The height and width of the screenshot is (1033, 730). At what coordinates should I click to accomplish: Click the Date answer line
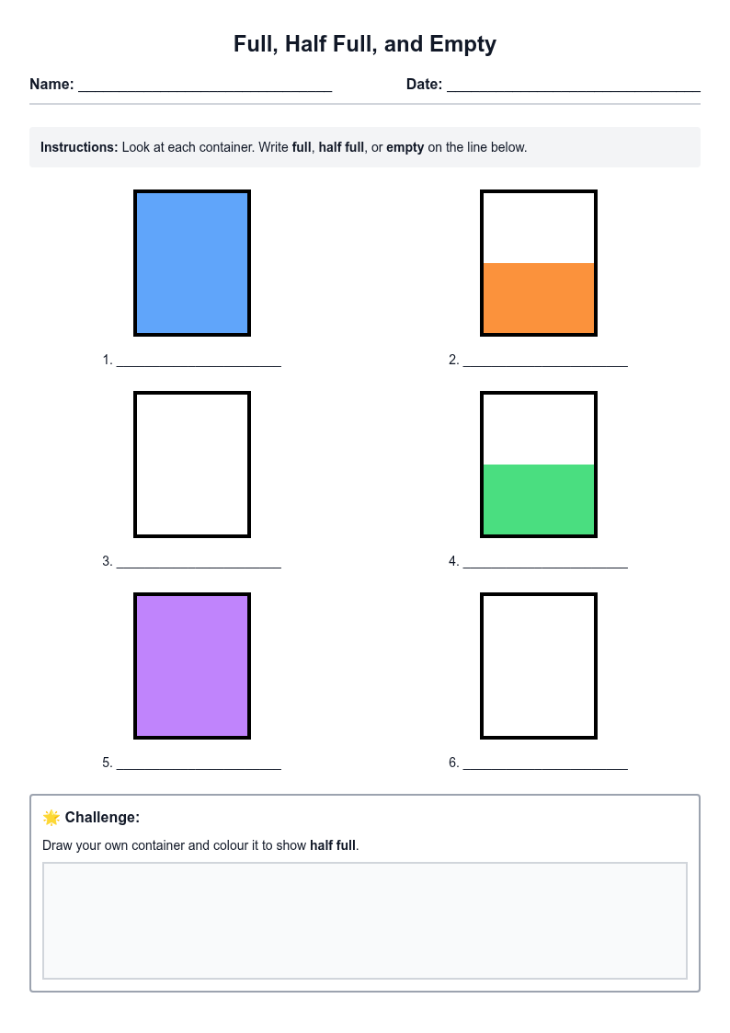tap(574, 86)
